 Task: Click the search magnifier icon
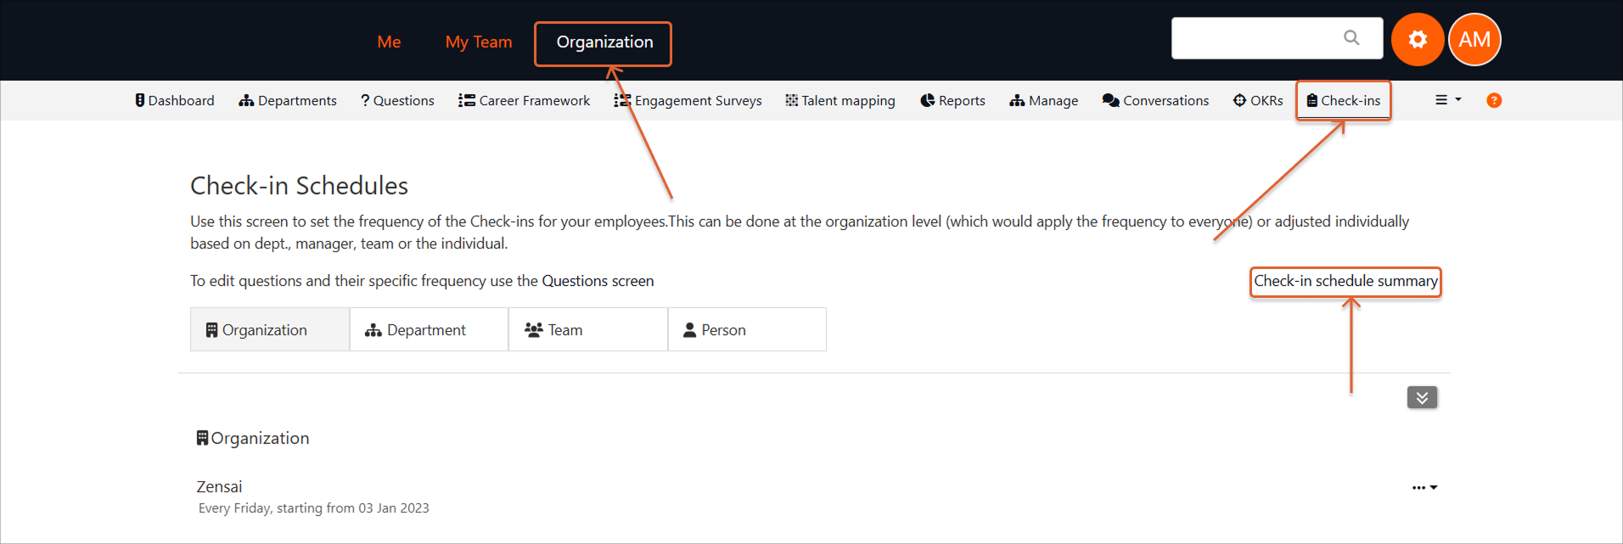click(x=1351, y=38)
